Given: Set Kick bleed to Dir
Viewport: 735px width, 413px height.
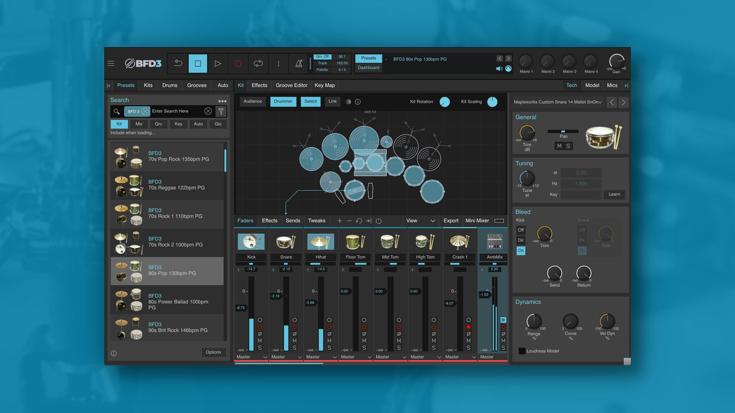Looking at the screenshot, I should pyautogui.click(x=521, y=240).
